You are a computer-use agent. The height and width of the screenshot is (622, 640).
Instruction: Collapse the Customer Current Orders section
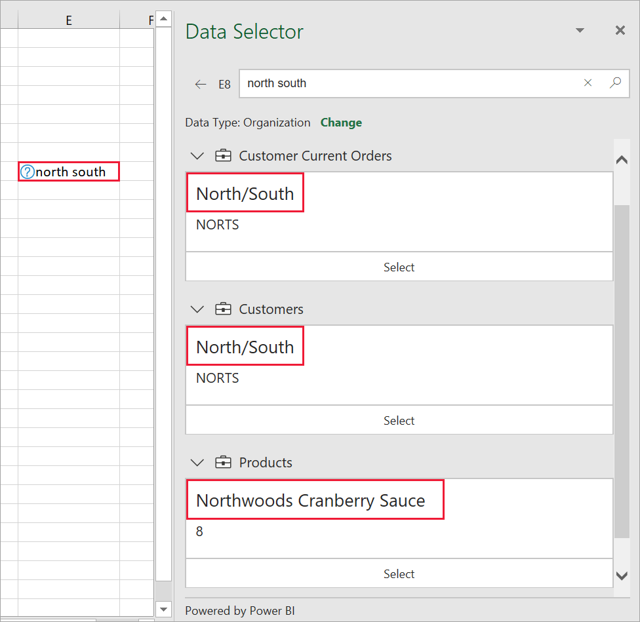197,155
